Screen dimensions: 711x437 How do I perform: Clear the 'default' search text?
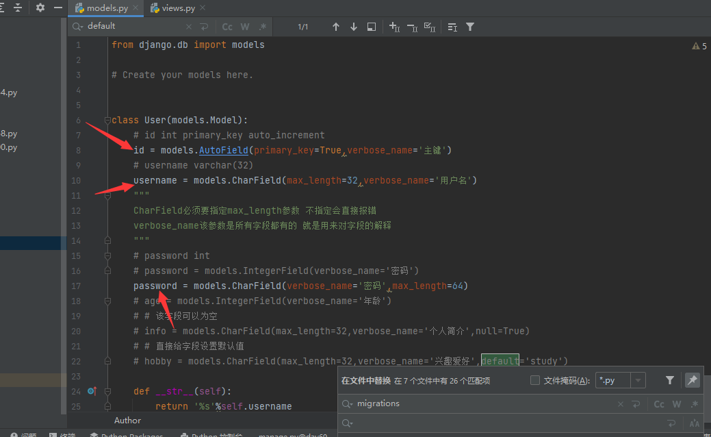tap(189, 27)
